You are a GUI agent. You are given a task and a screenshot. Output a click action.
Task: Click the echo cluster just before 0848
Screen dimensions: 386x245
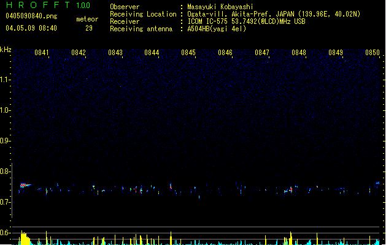[x=288, y=190]
